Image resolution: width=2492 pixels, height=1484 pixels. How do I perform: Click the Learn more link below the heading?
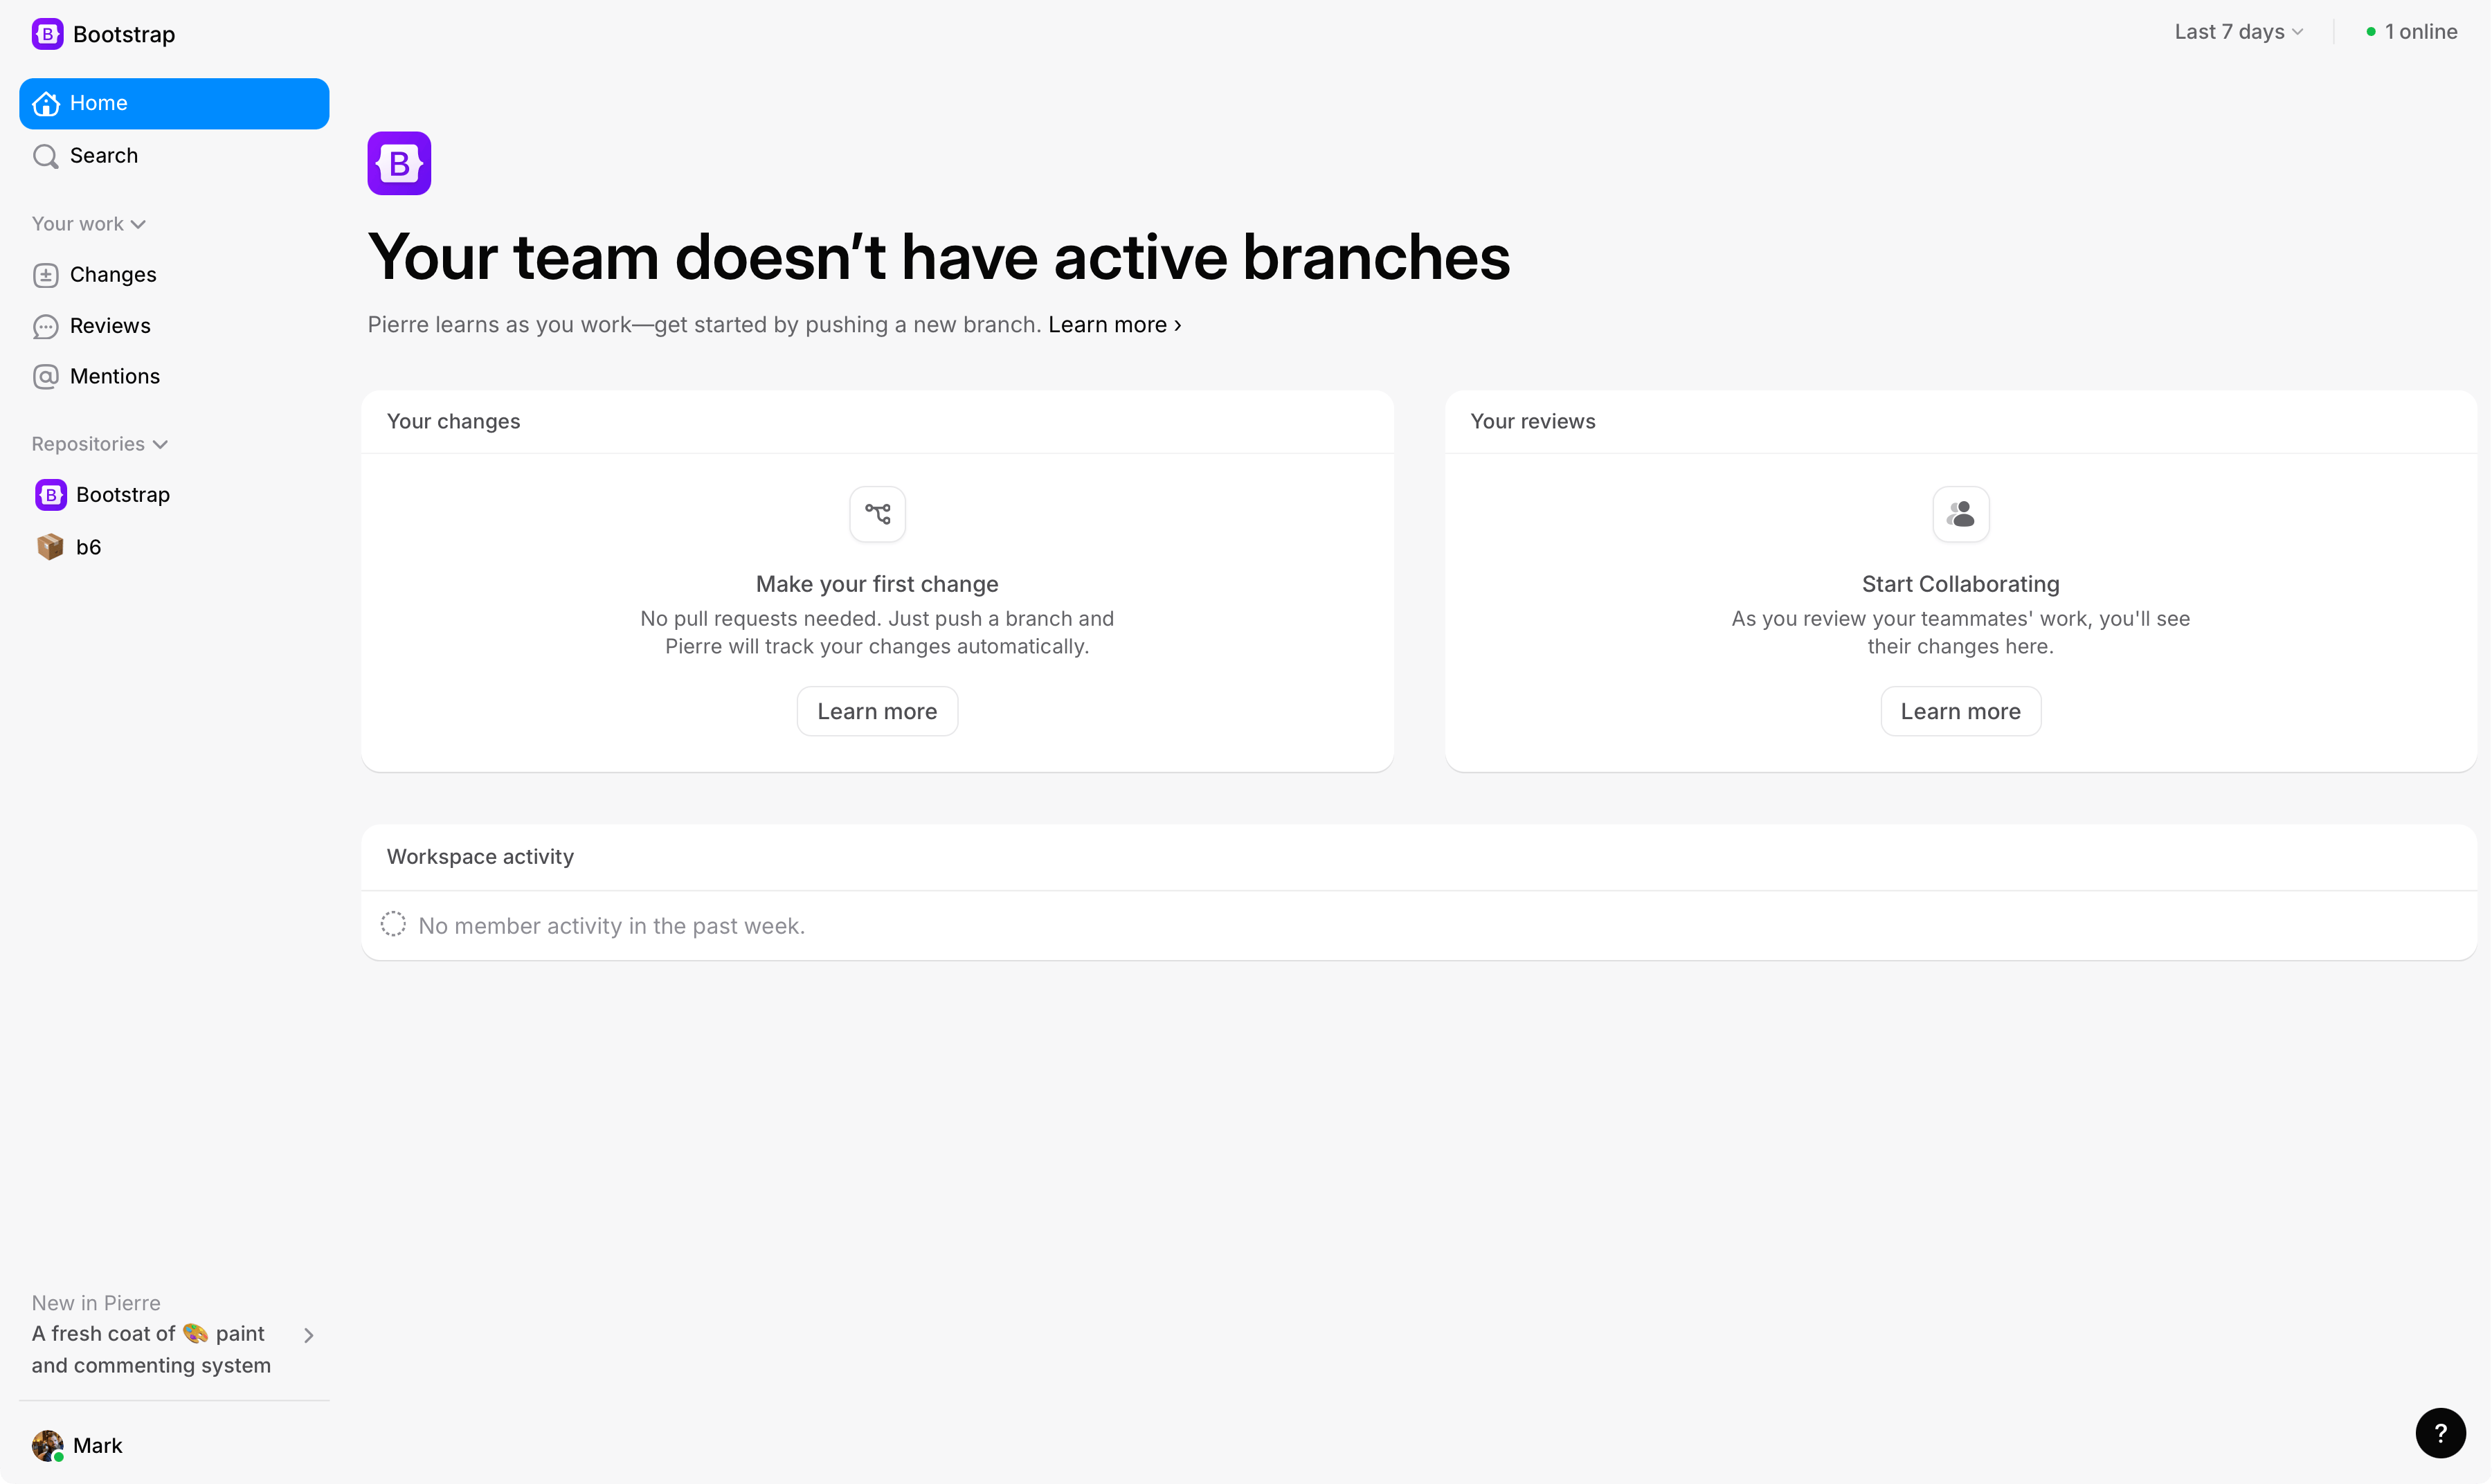coord(1114,325)
